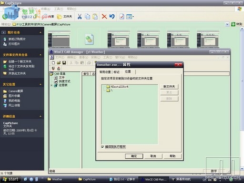This screenshot has height=183, width=244.
Task: Click the Cut scissors icon in Explorer toolbar
Action: point(80,17)
